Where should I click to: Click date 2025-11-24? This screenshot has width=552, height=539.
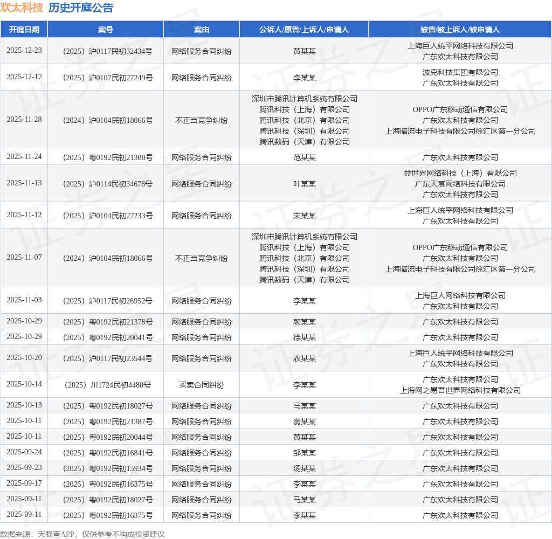pos(24,156)
